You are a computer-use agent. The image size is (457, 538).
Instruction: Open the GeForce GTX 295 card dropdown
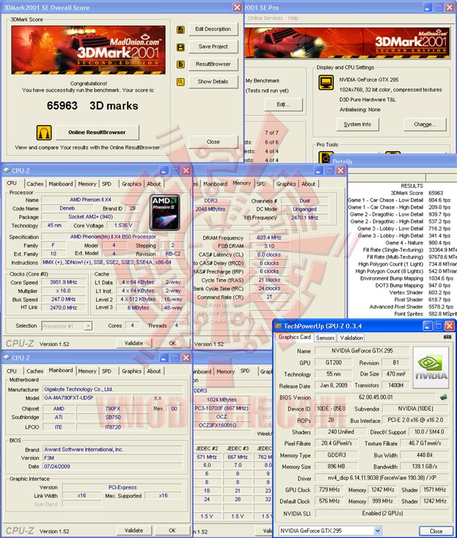coord(378,530)
